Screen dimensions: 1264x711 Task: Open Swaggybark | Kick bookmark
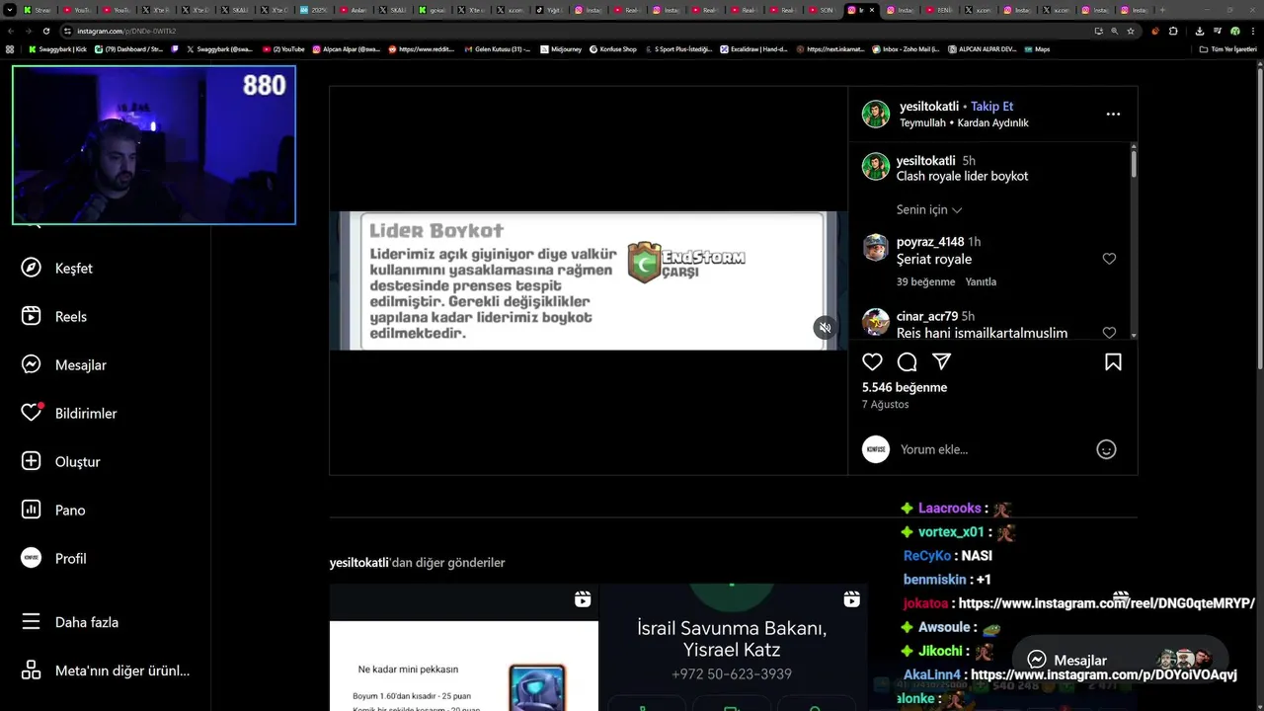pos(58,49)
